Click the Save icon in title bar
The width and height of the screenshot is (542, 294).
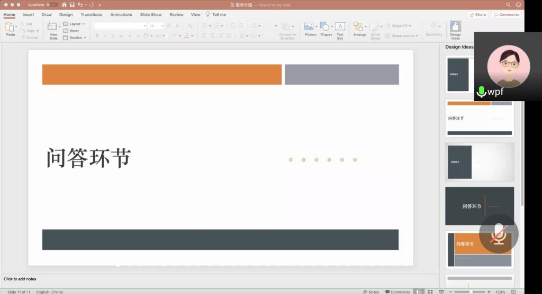[72, 5]
